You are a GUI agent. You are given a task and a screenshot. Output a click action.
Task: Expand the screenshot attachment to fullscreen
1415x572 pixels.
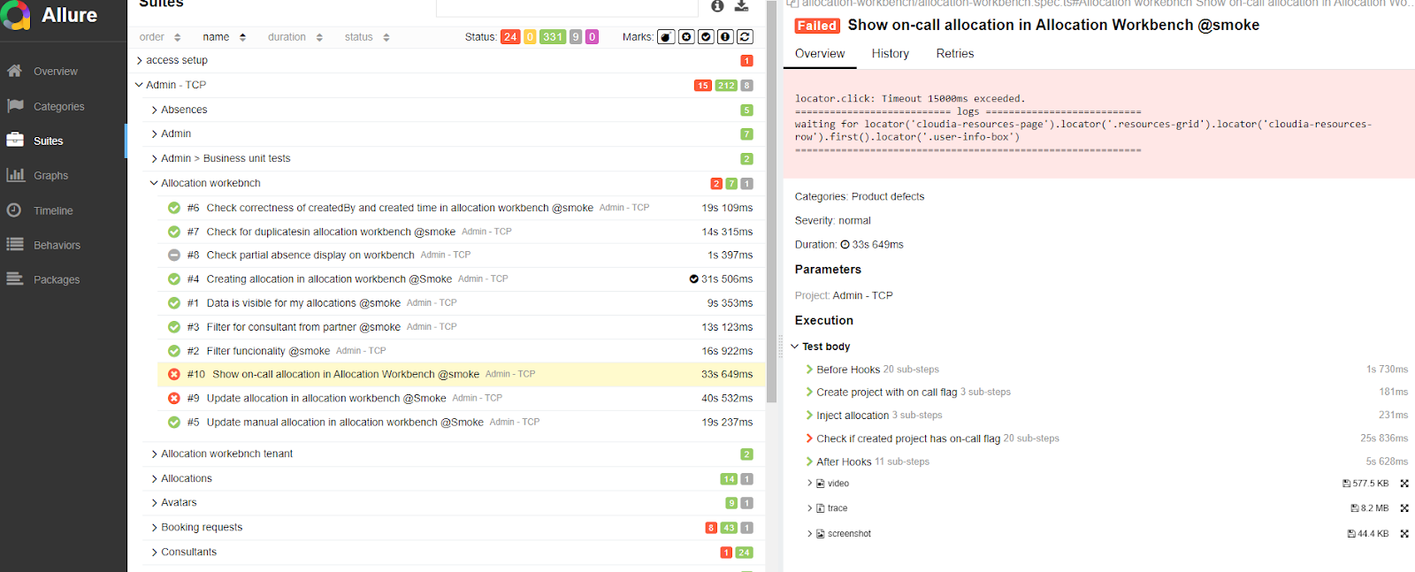[1404, 534]
